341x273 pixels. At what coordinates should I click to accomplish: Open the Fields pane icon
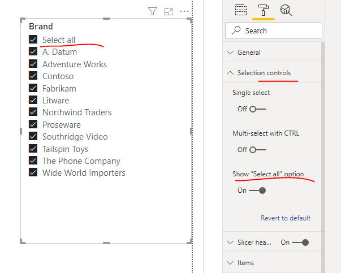pyautogui.click(x=241, y=10)
